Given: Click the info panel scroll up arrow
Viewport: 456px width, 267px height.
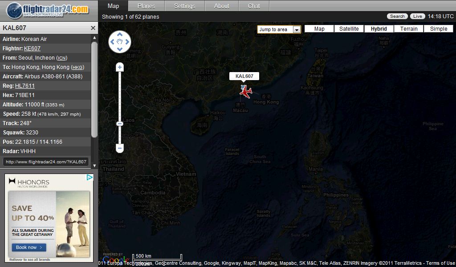Looking at the screenshot, I should click(94, 37).
